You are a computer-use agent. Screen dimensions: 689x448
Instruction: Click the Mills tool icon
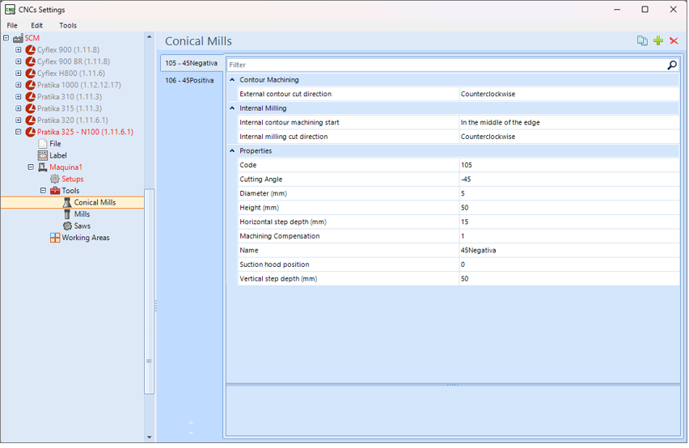(67, 214)
